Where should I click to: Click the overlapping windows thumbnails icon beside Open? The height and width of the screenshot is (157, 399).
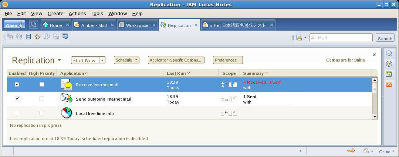[33, 25]
